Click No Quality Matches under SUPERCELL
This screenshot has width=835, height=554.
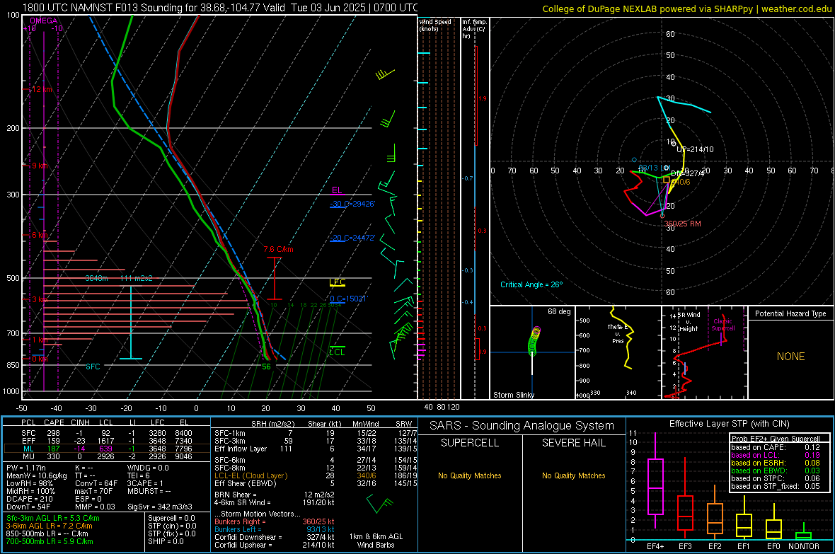pos(470,475)
